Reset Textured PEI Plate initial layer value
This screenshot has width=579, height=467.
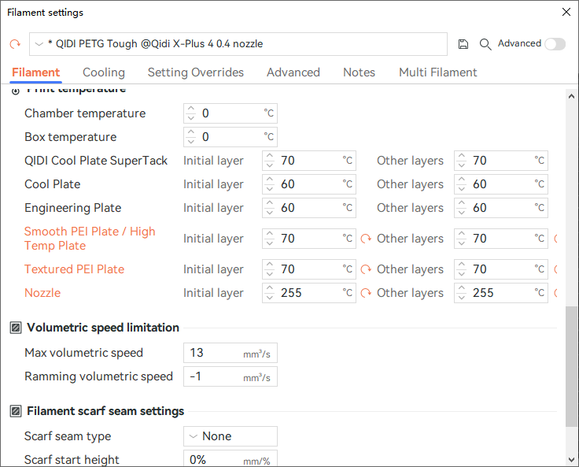365,269
